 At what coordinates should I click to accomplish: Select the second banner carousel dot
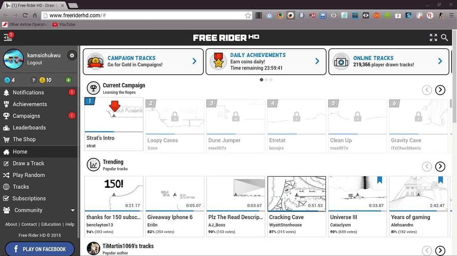pyautogui.click(x=266, y=80)
